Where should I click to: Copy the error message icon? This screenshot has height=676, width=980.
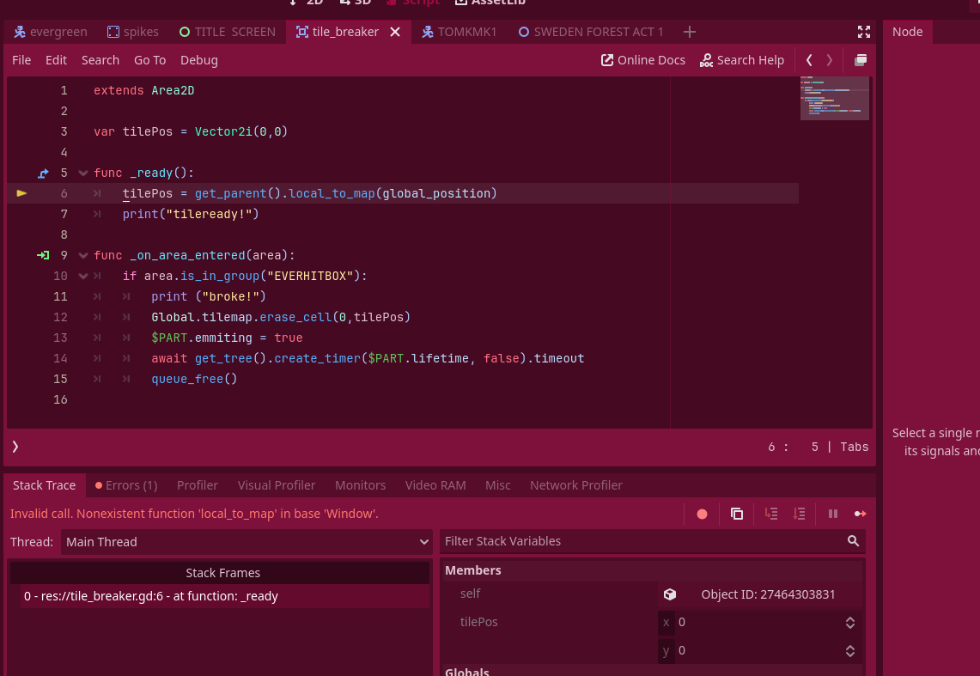737,515
